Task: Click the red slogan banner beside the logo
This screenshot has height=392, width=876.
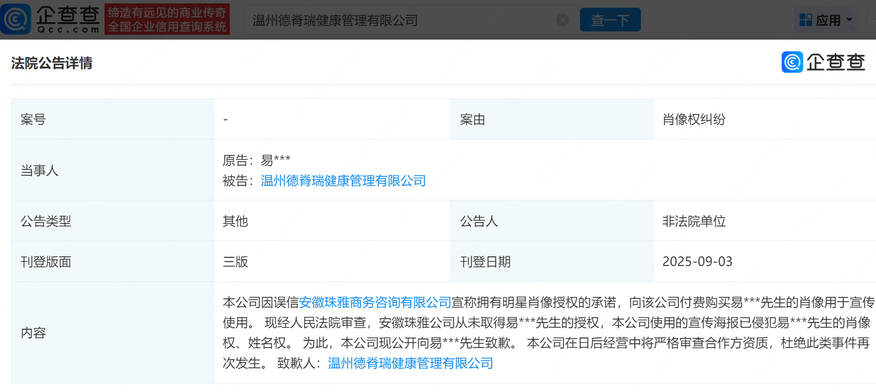Action: coord(167,20)
